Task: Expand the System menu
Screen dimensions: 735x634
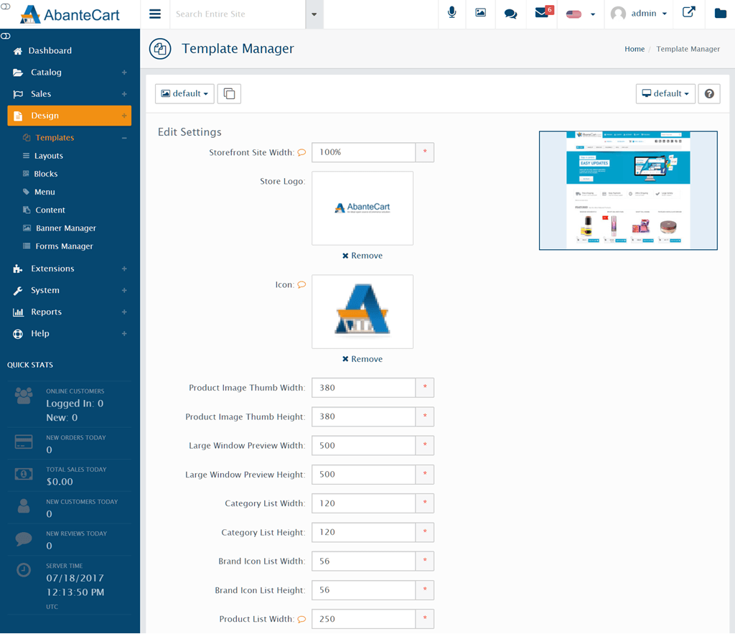Action: [70, 290]
